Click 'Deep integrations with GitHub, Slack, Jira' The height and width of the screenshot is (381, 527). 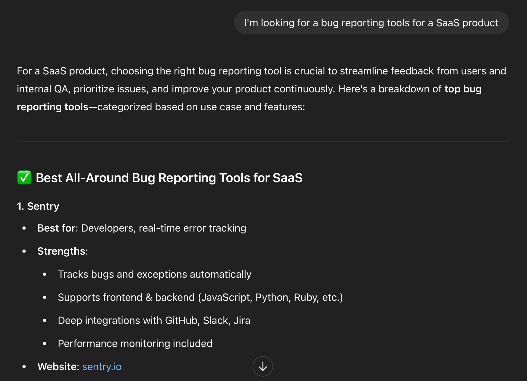click(154, 321)
